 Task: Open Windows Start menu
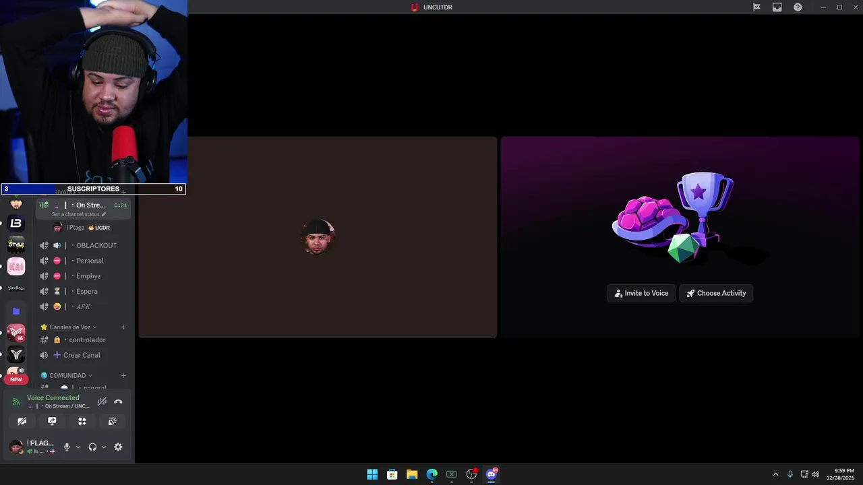pos(372,474)
